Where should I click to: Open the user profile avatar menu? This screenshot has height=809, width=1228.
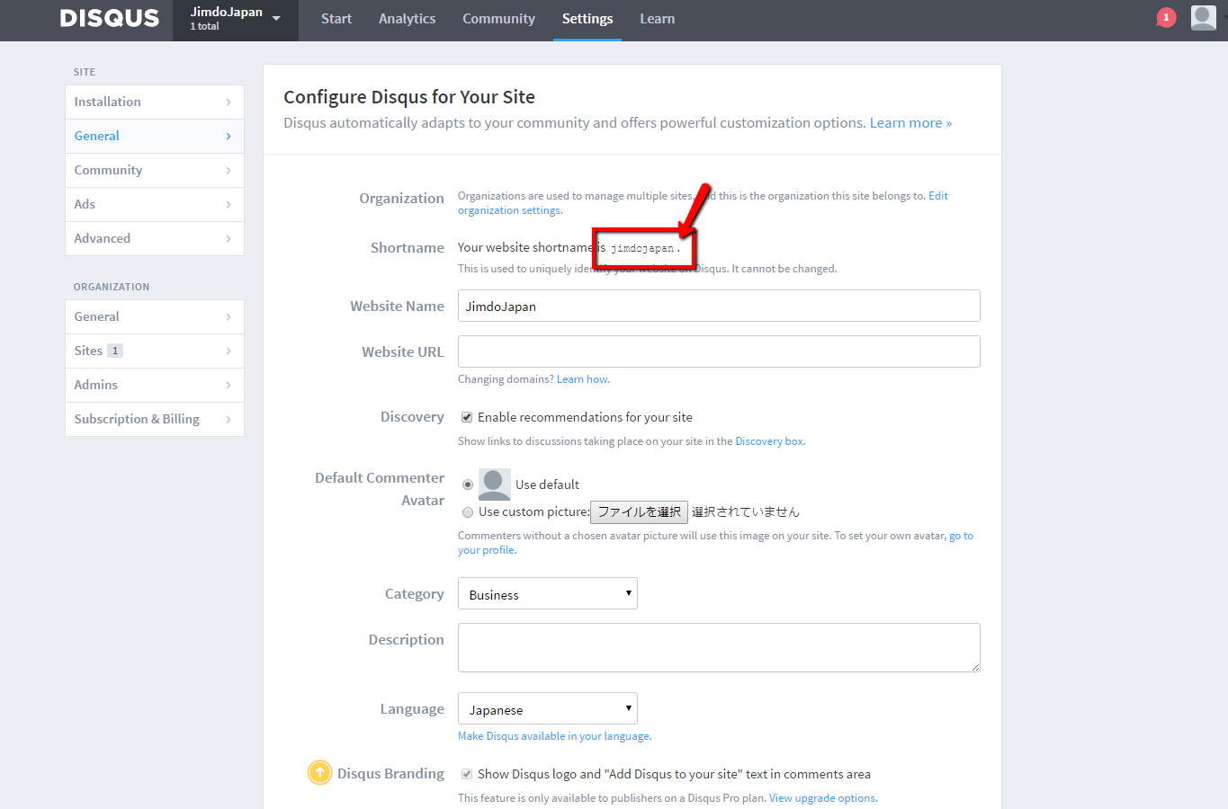[x=1203, y=17]
